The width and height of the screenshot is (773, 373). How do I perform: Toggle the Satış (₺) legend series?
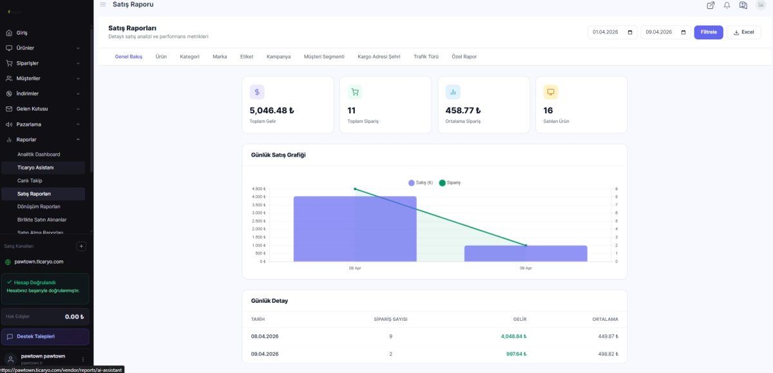click(x=421, y=183)
